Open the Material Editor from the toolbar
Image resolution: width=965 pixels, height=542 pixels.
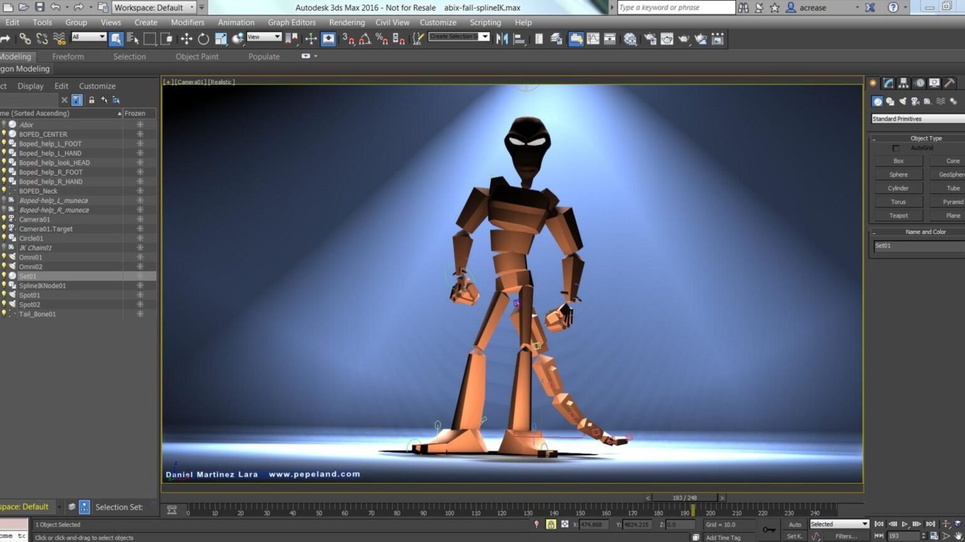[x=630, y=39]
